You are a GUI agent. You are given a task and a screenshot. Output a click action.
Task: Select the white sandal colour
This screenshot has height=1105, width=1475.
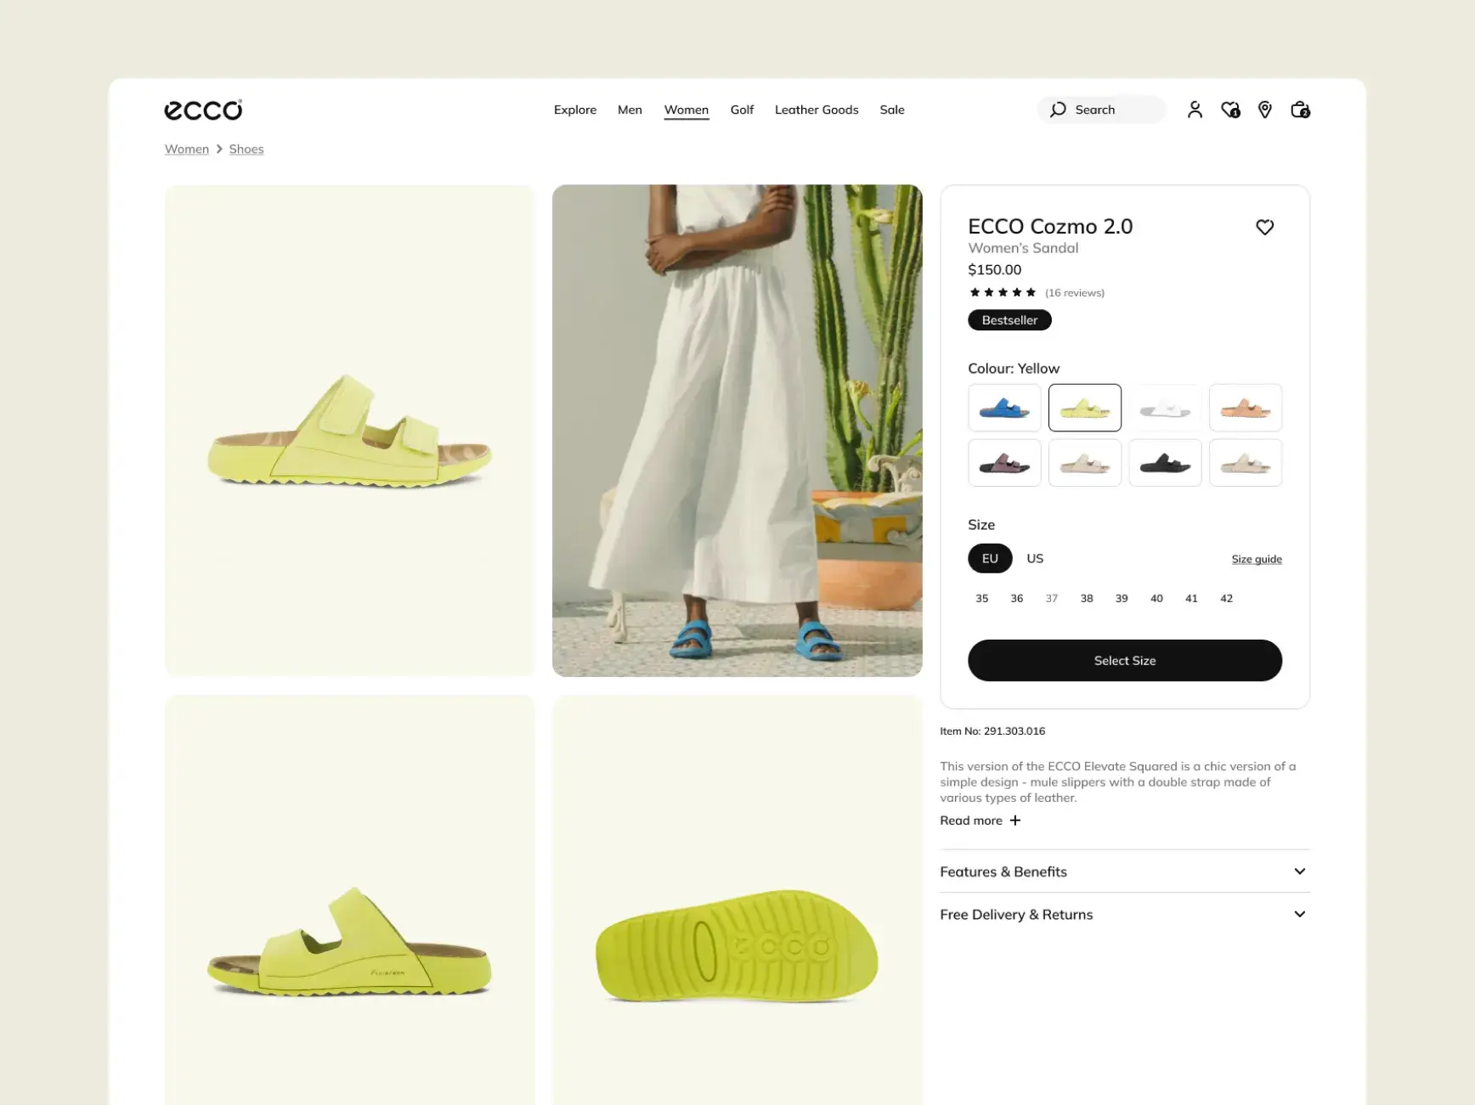point(1165,408)
